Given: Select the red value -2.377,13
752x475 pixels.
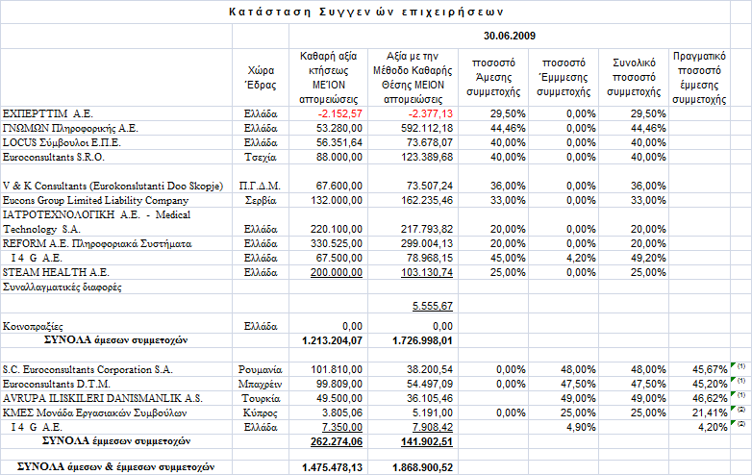Looking at the screenshot, I should click(430, 114).
